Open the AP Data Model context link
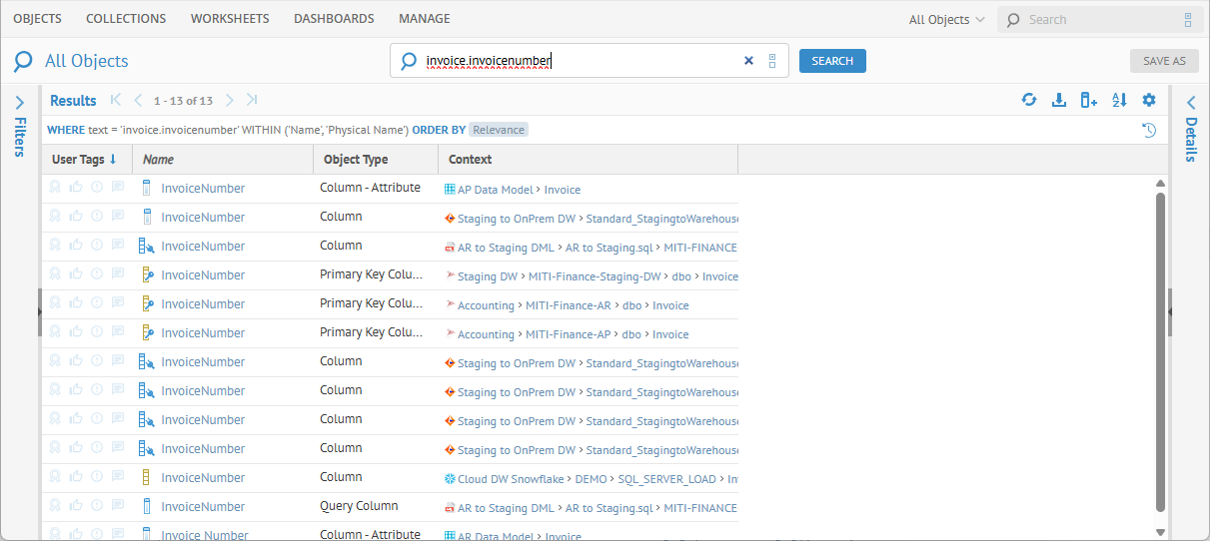 coord(498,189)
